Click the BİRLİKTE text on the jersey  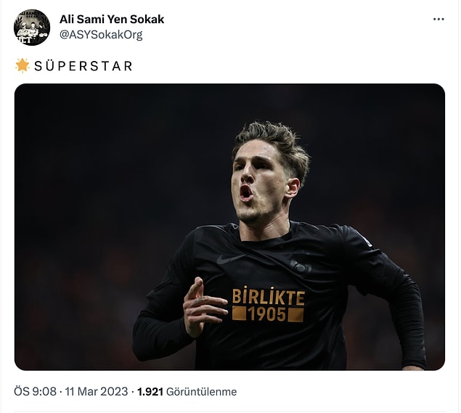click(x=269, y=296)
